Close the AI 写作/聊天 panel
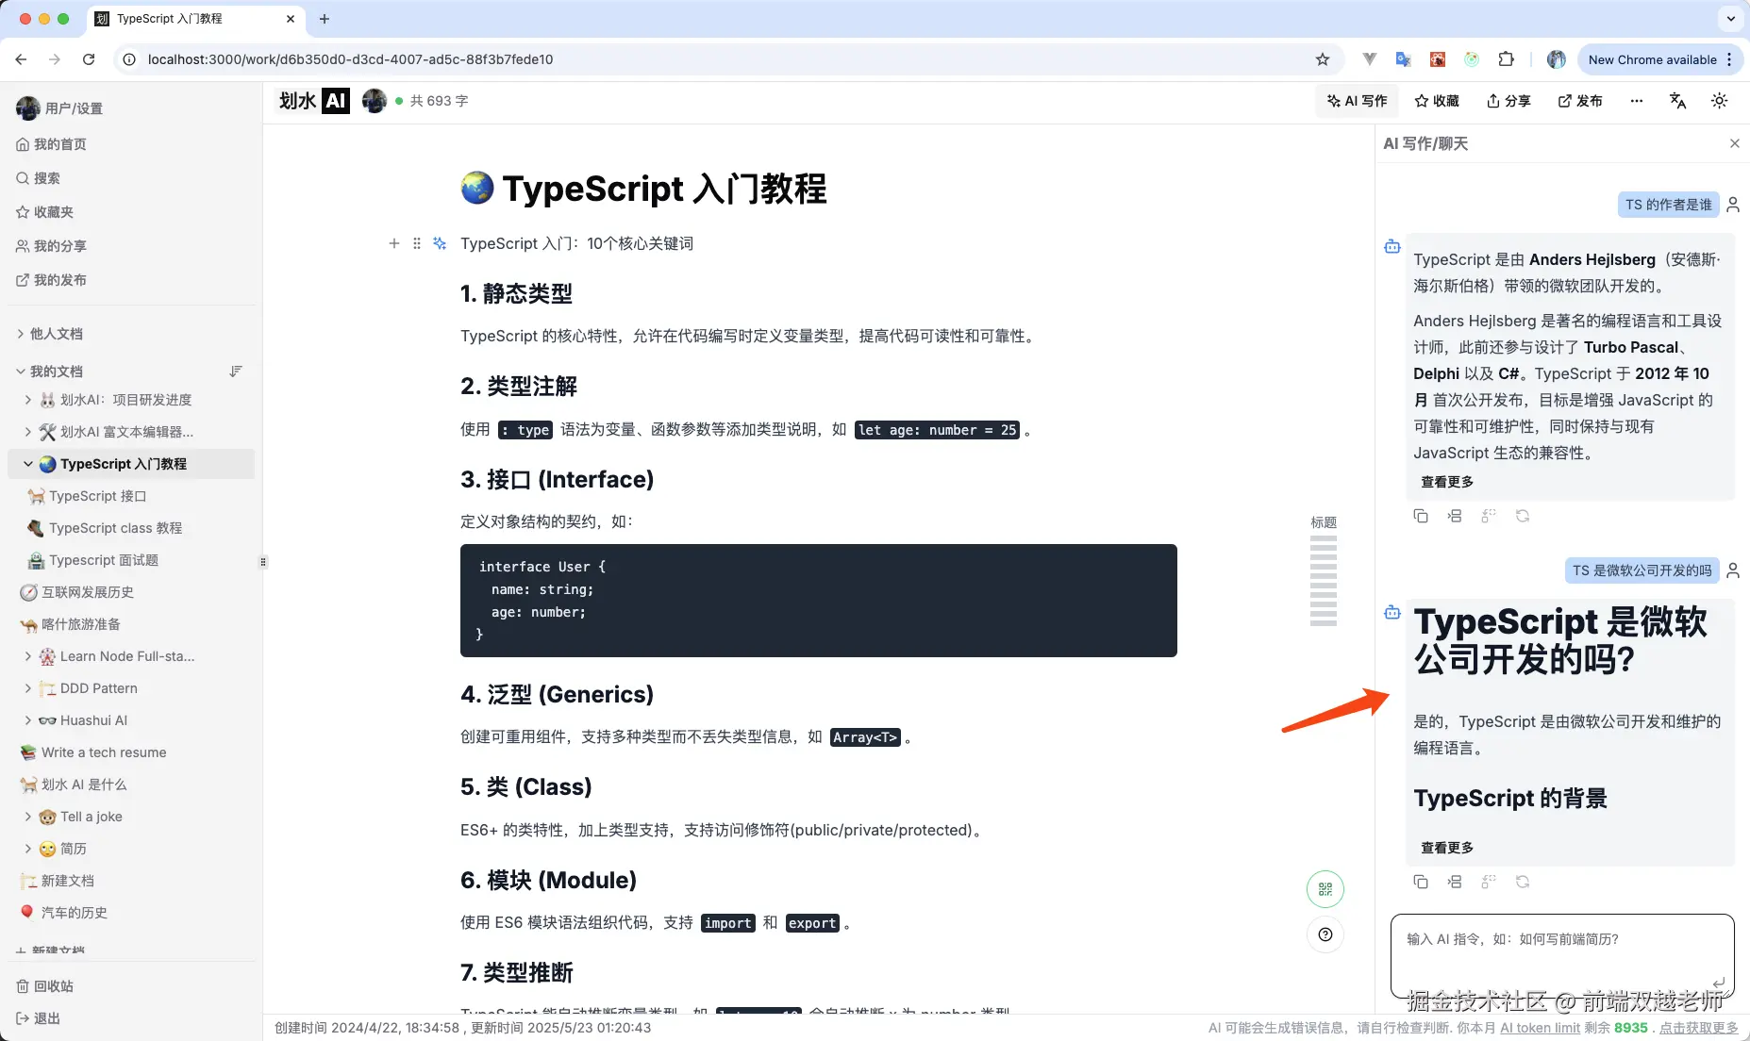Screen dimensions: 1750x1041 1734,143
